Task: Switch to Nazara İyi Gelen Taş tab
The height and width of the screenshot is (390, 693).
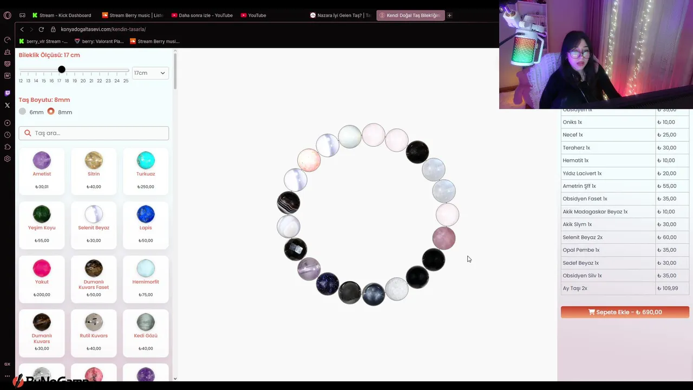Action: click(340, 15)
